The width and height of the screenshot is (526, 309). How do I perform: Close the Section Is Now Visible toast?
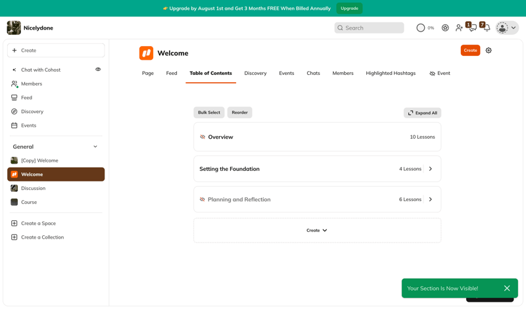tap(507, 288)
